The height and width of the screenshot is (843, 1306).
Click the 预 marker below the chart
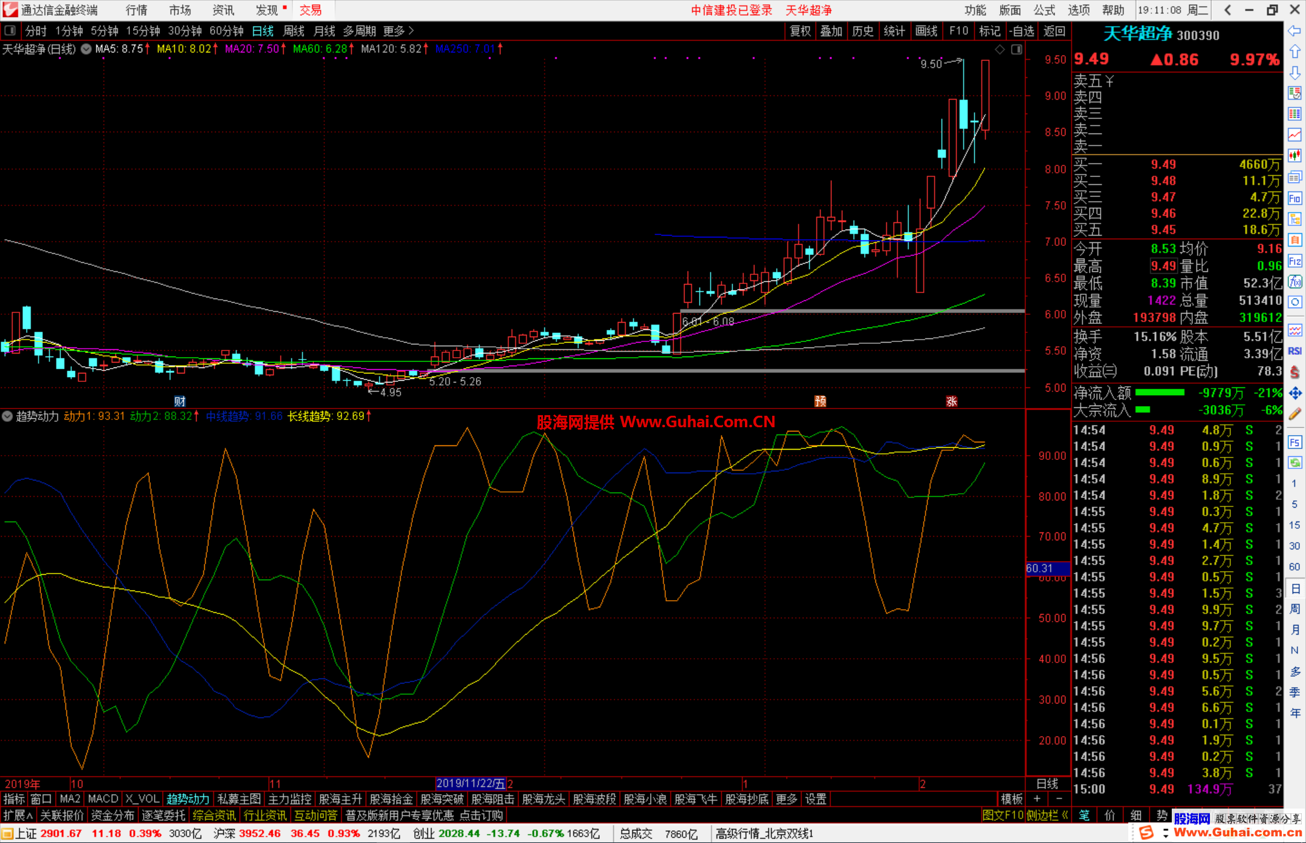pyautogui.click(x=820, y=401)
